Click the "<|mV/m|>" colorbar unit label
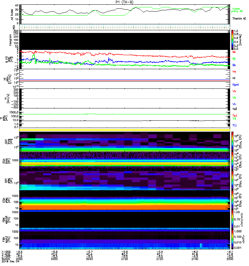The height and width of the screenshot is (266, 249). (242, 220)
